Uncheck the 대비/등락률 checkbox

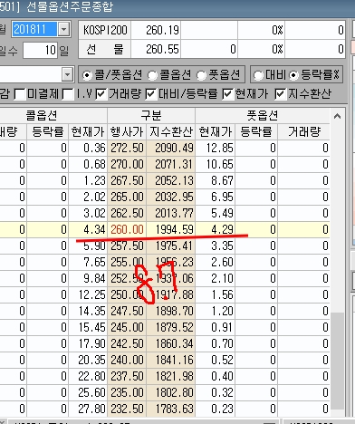click(150, 94)
